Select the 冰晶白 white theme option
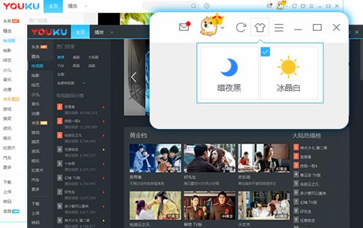This screenshot has height=228, width=363. (x=289, y=73)
